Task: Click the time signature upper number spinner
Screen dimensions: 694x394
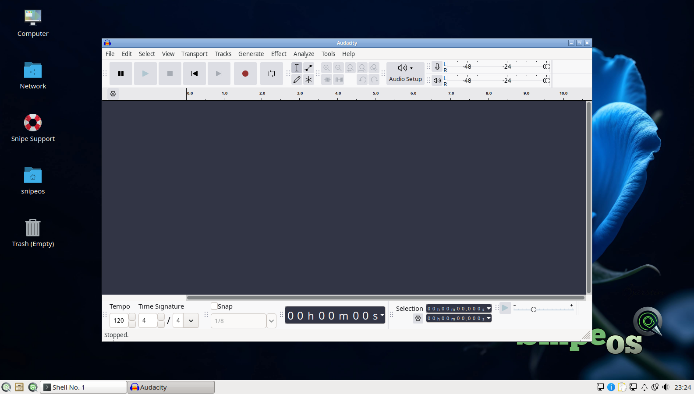Action: point(161,320)
